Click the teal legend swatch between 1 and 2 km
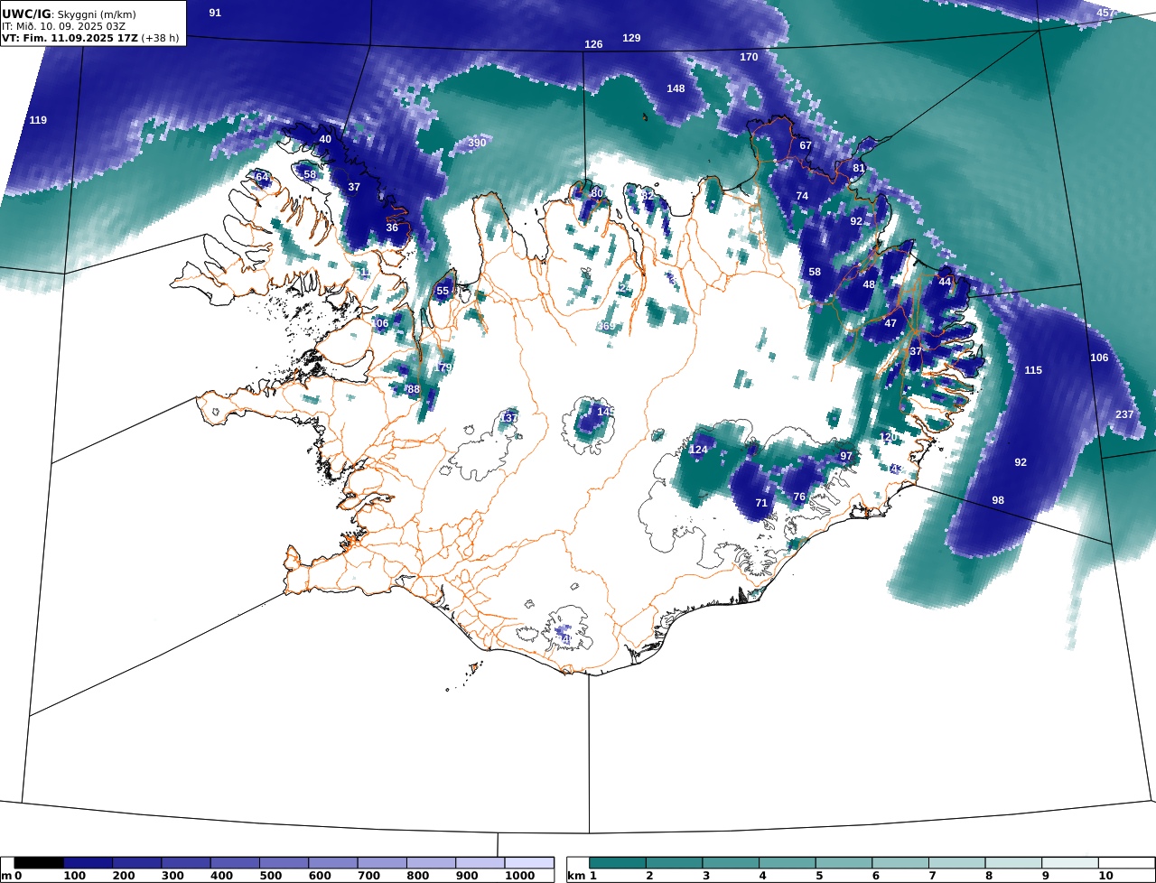 619,863
